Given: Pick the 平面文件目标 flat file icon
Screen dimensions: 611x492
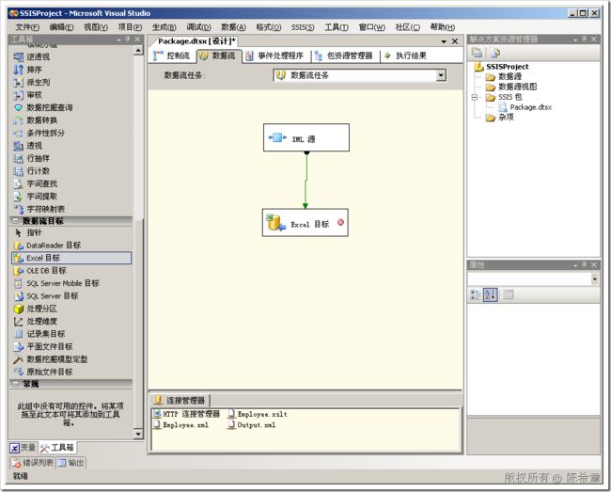Looking at the screenshot, I should (18, 346).
